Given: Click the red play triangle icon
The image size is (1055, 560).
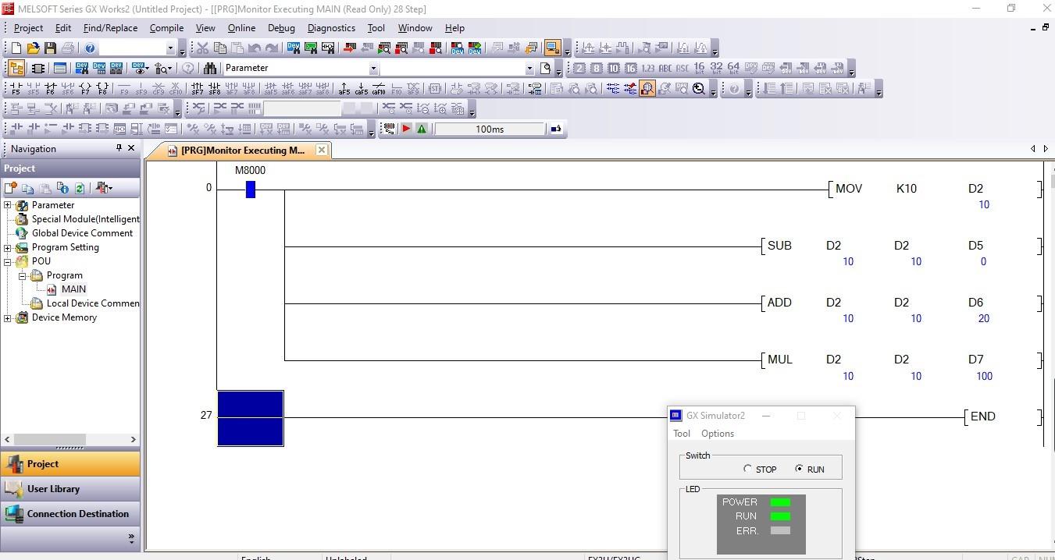Looking at the screenshot, I should [406, 129].
